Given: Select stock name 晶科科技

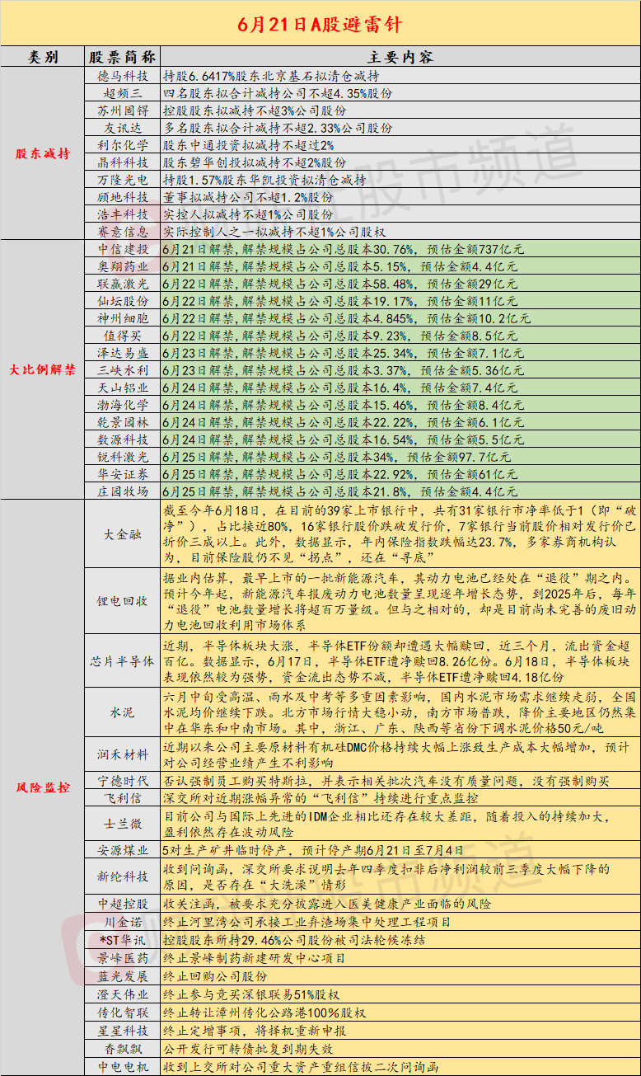Looking at the screenshot, I should click(x=122, y=162).
